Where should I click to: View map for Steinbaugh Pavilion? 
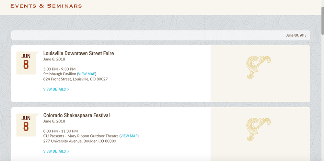pos(87,74)
